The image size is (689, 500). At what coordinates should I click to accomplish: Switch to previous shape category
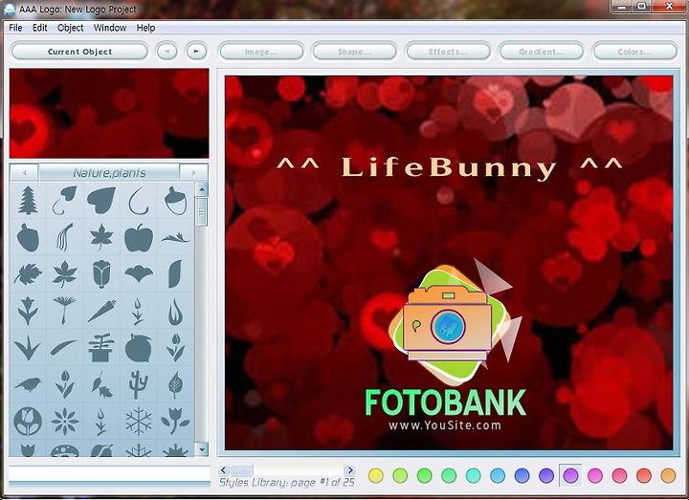24,172
